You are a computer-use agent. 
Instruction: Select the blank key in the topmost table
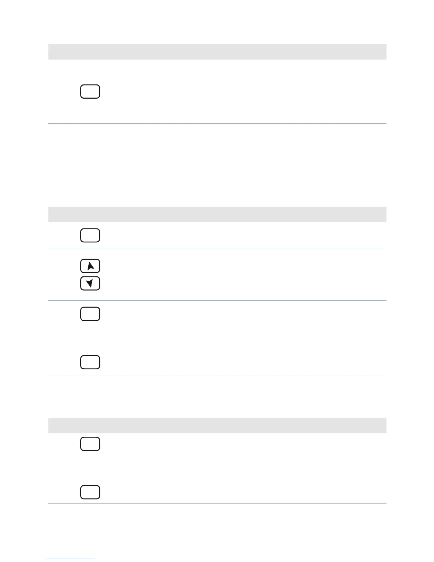(x=90, y=91)
